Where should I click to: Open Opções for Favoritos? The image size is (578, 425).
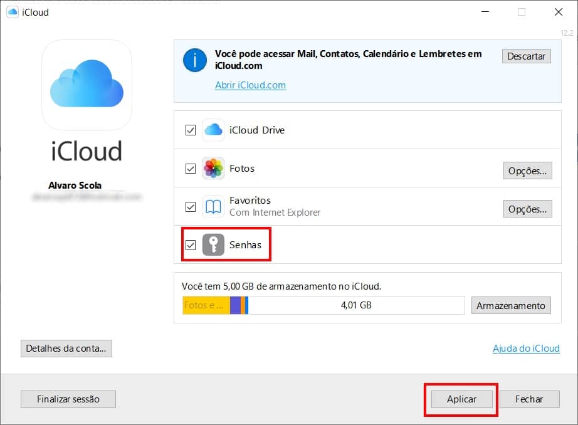527,209
